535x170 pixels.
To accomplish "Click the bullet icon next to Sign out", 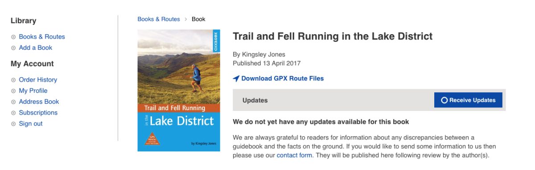I will coord(13,124).
